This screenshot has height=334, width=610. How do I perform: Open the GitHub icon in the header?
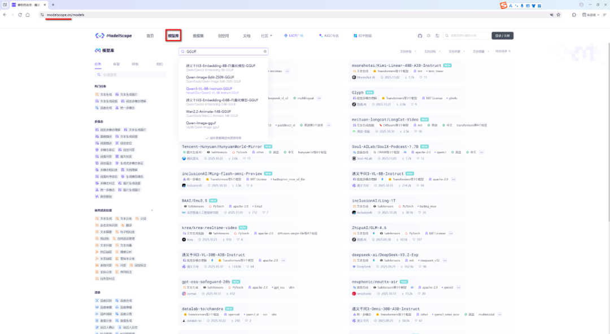(420, 36)
